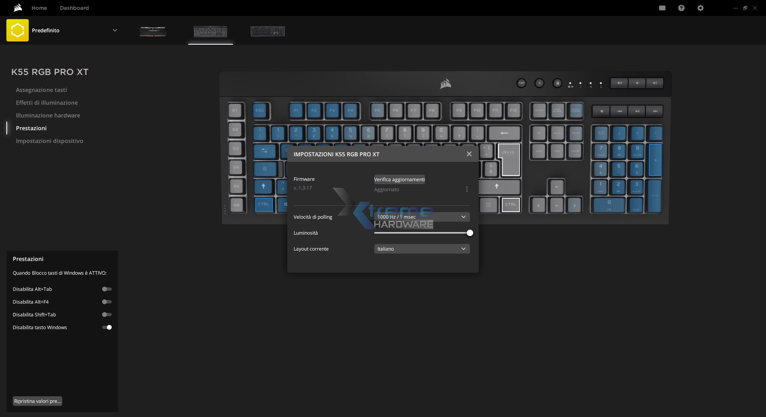766x417 pixels.
Task: Open the help question mark icon
Action: tap(681, 8)
